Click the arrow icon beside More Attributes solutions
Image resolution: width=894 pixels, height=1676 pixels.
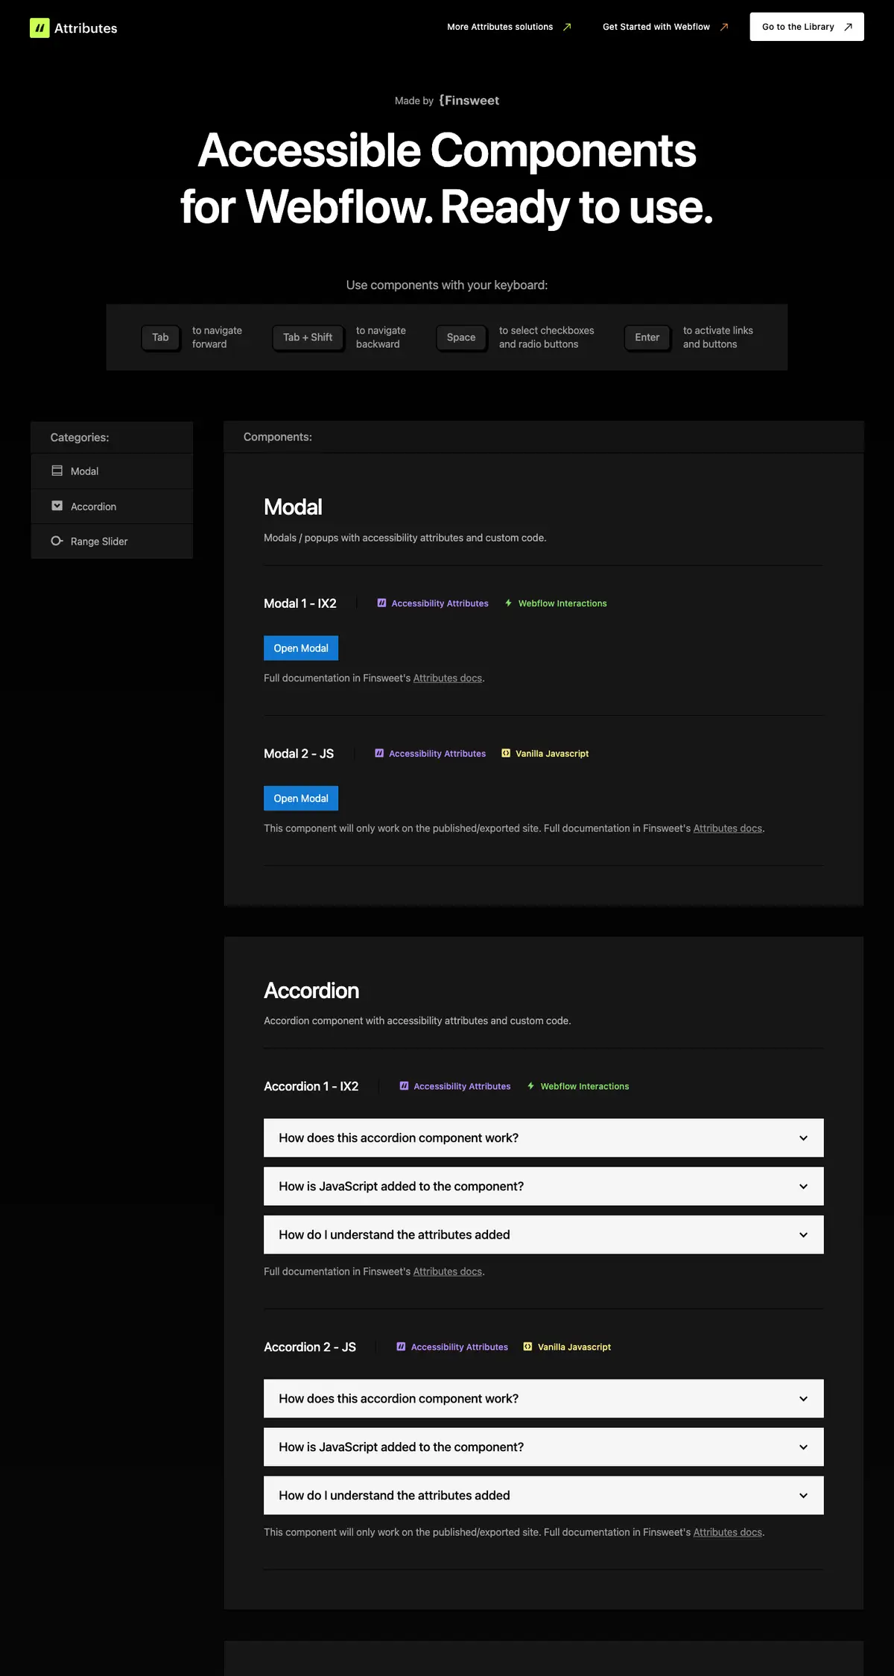[x=567, y=27]
